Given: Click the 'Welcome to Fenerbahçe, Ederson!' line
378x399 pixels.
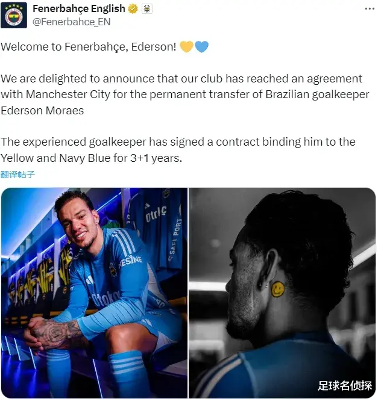Looking at the screenshot, I should pos(89,47).
